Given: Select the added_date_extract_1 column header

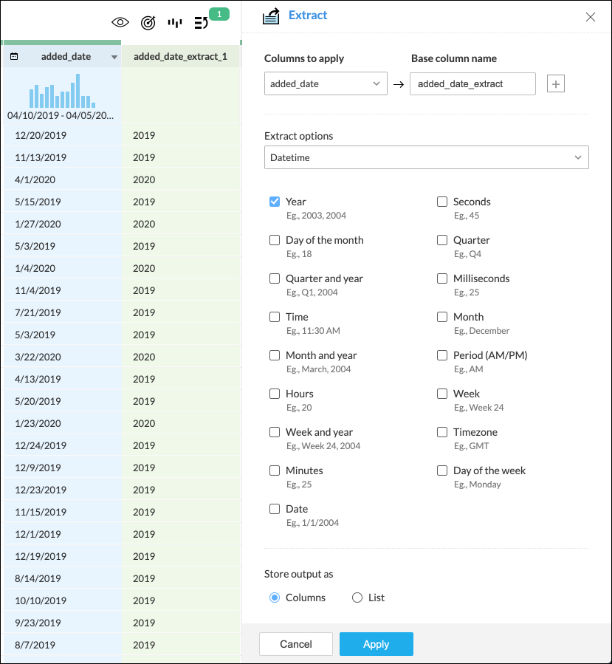Looking at the screenshot, I should [181, 56].
